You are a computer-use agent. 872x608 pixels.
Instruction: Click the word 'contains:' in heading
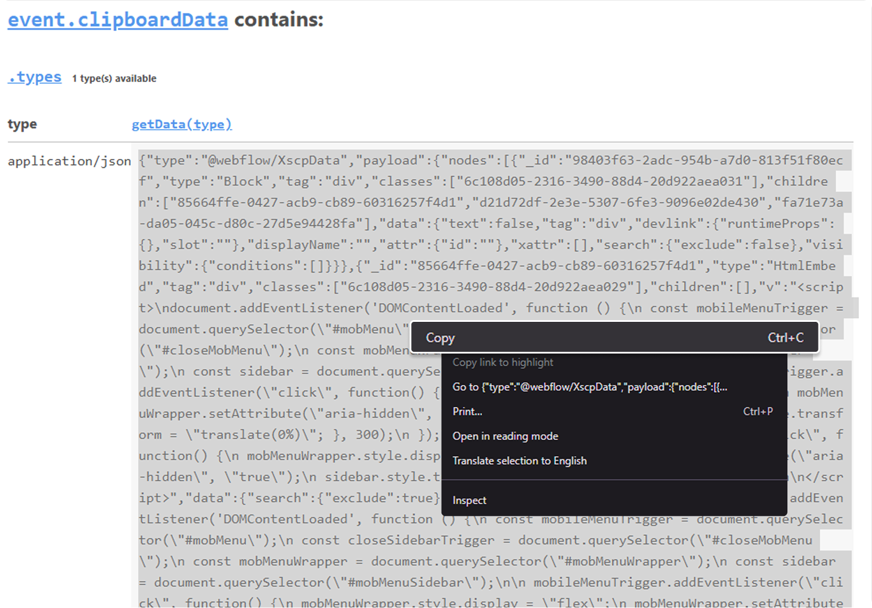pyautogui.click(x=279, y=20)
